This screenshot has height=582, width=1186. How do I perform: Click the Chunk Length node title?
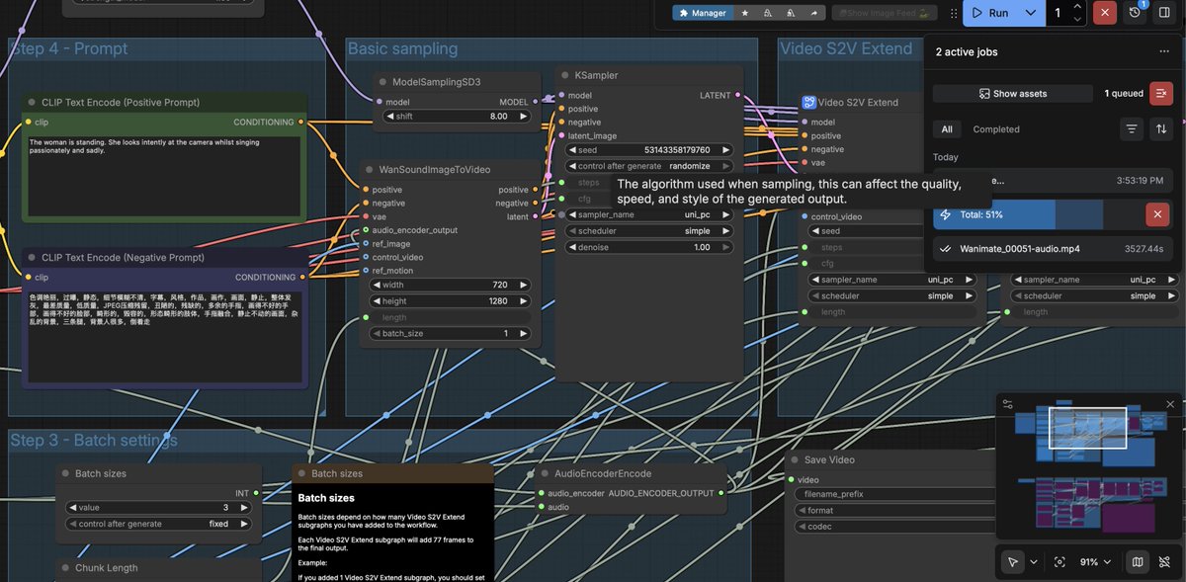coord(106,567)
